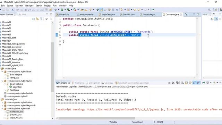Screen dimensions: 222x125
Task: Select DataUtil.java in Project Explorer
Action: pos(16,115)
